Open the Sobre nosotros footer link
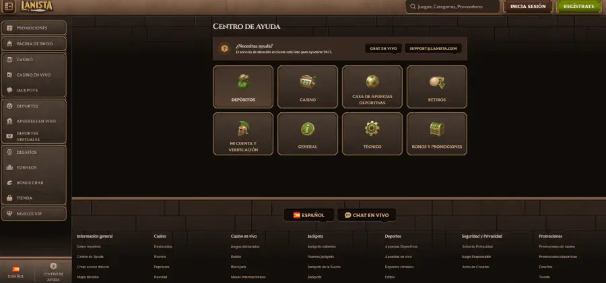606x283 pixels. click(89, 247)
